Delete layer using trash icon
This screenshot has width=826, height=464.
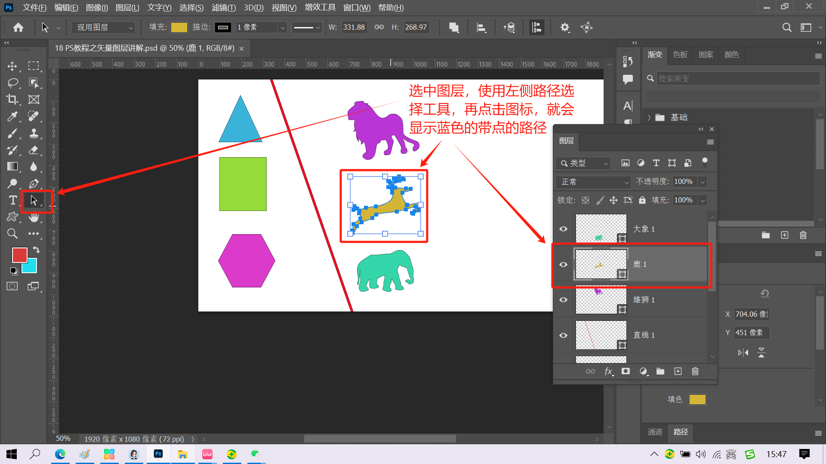click(x=695, y=371)
